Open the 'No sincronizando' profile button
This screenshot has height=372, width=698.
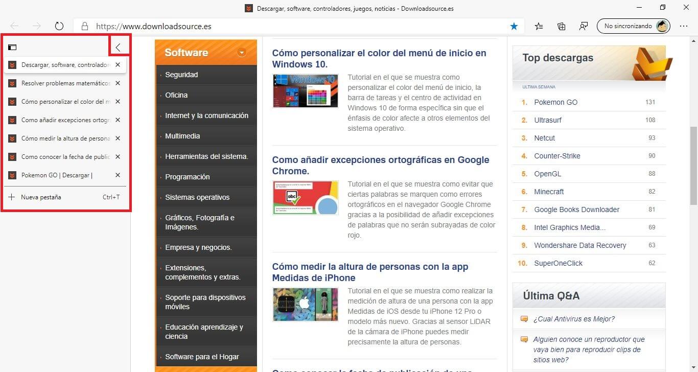pos(634,26)
